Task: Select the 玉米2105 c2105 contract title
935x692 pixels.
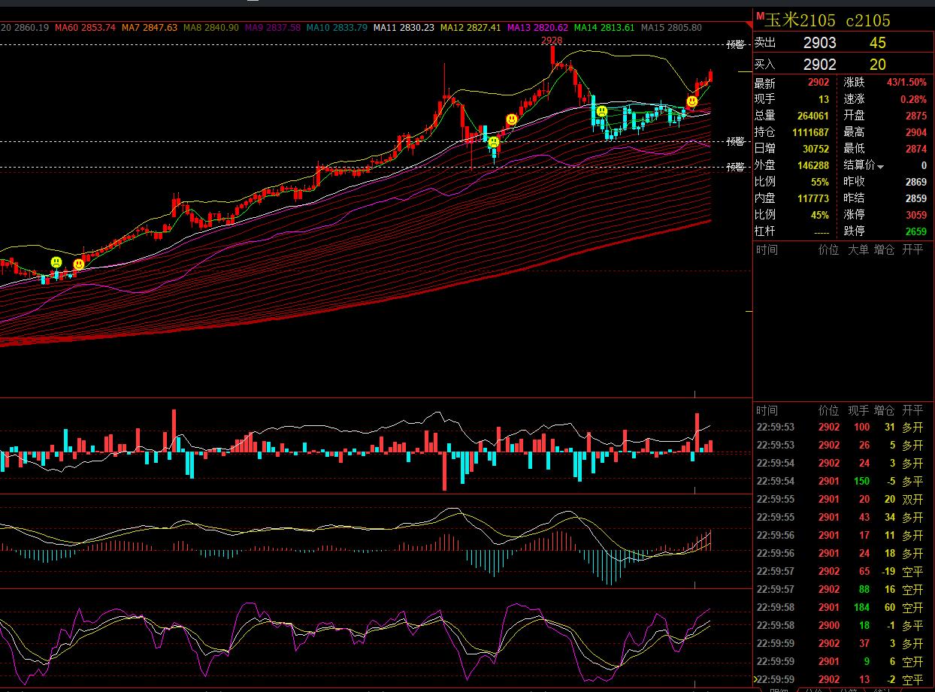Action: click(x=828, y=20)
